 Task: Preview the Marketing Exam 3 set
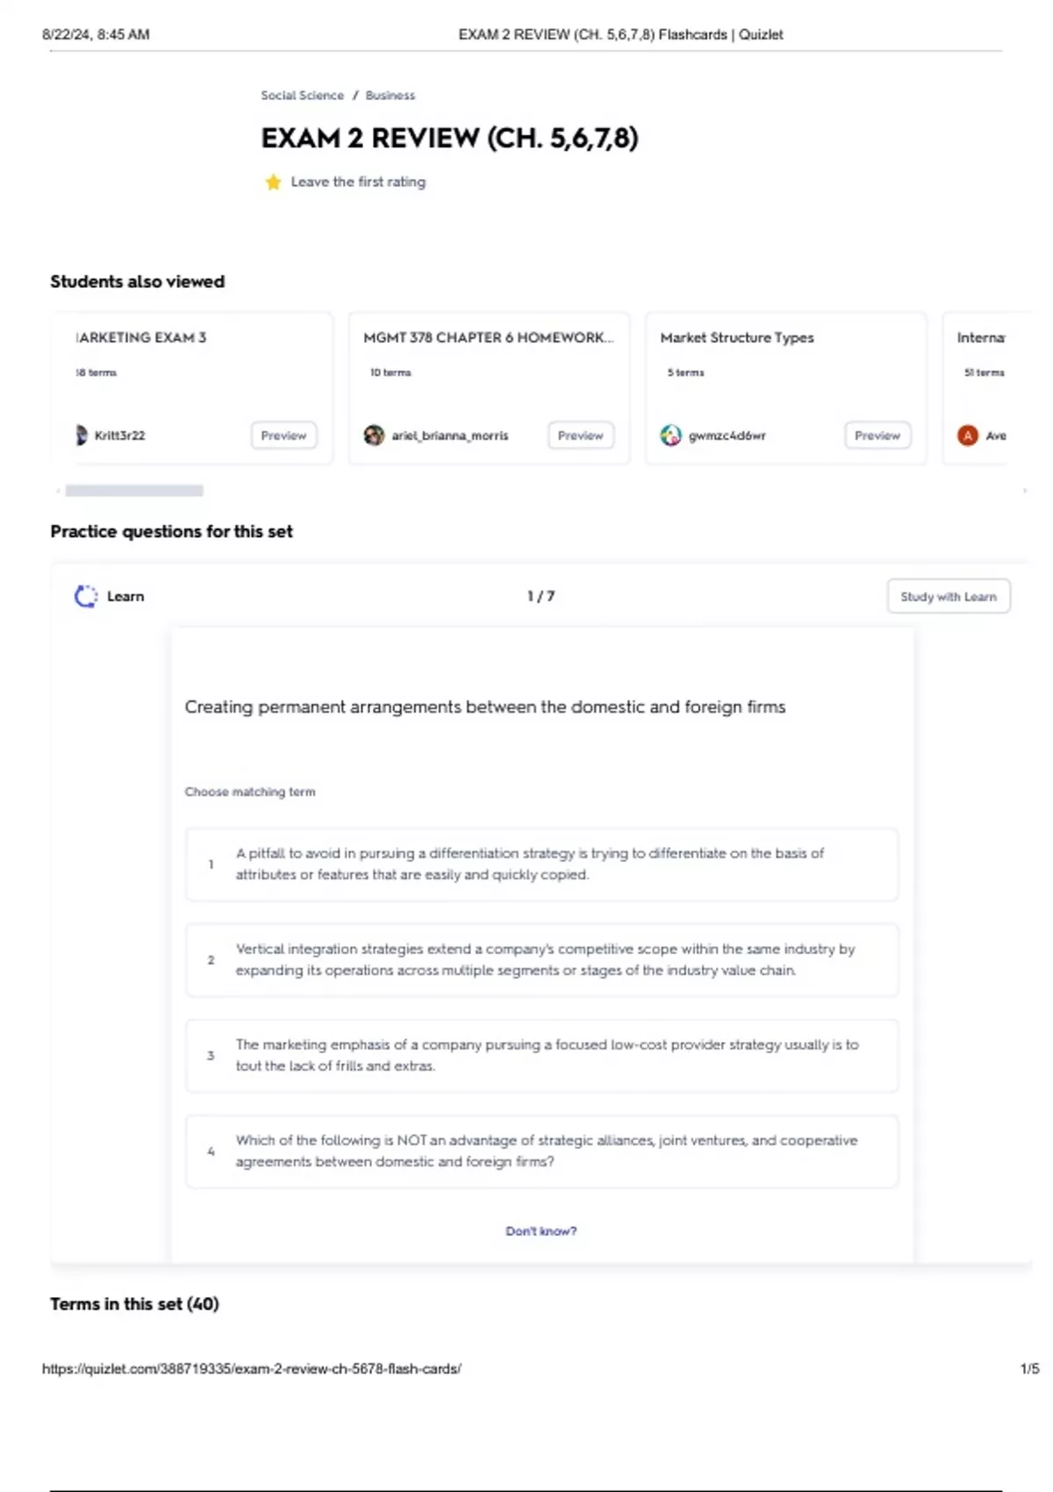tap(283, 435)
